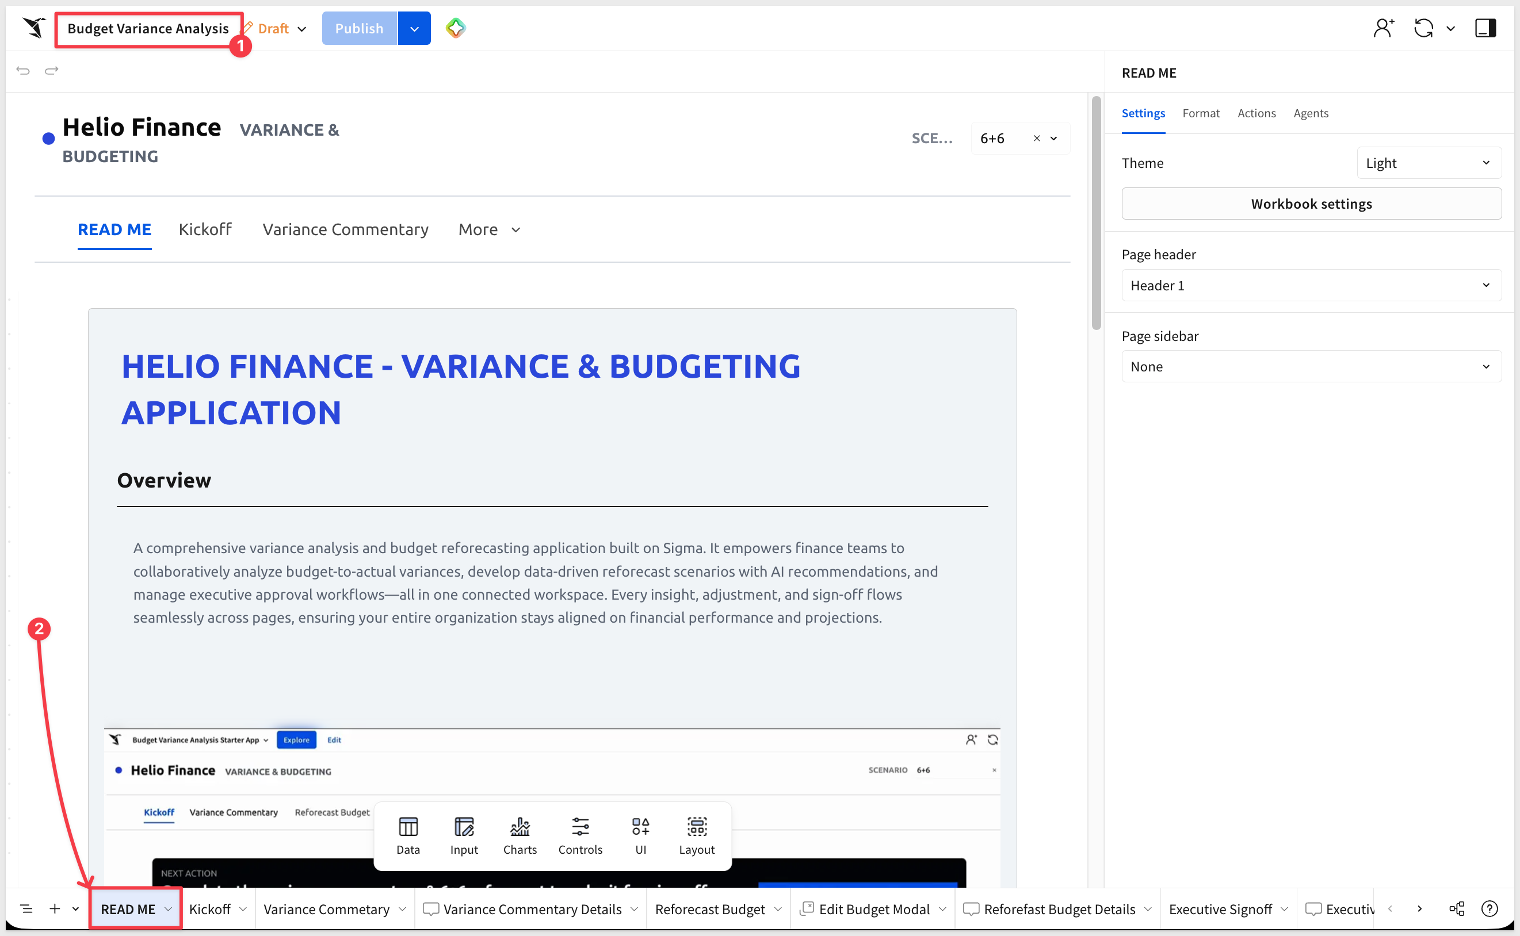Click the main application title heading
This screenshot has height=936, width=1520.
point(461,389)
